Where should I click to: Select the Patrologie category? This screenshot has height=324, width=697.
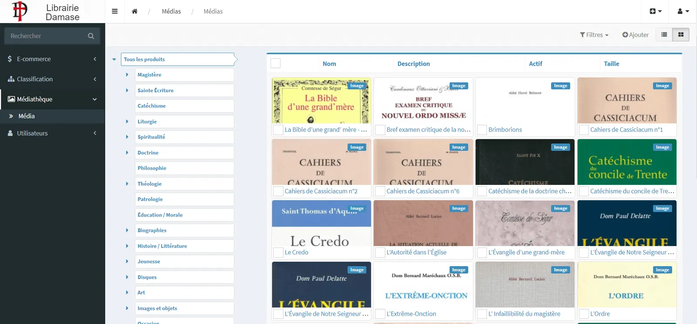[184, 199]
